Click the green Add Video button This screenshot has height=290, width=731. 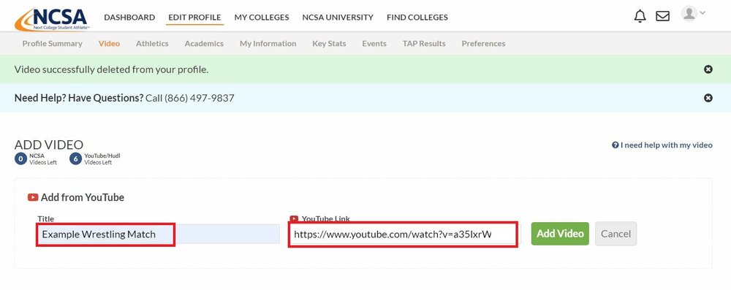[x=560, y=234]
